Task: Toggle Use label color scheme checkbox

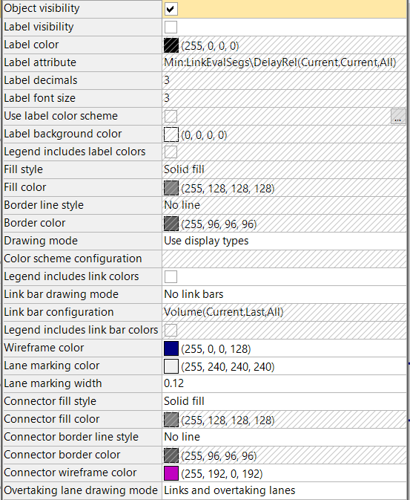Action: (171, 117)
